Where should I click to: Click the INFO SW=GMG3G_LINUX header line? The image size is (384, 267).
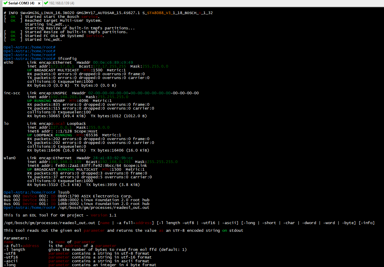[108, 13]
